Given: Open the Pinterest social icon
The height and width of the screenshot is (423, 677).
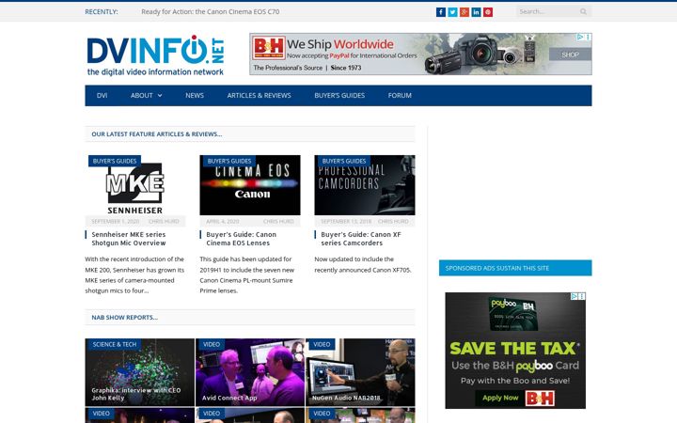Looking at the screenshot, I should point(488,12).
